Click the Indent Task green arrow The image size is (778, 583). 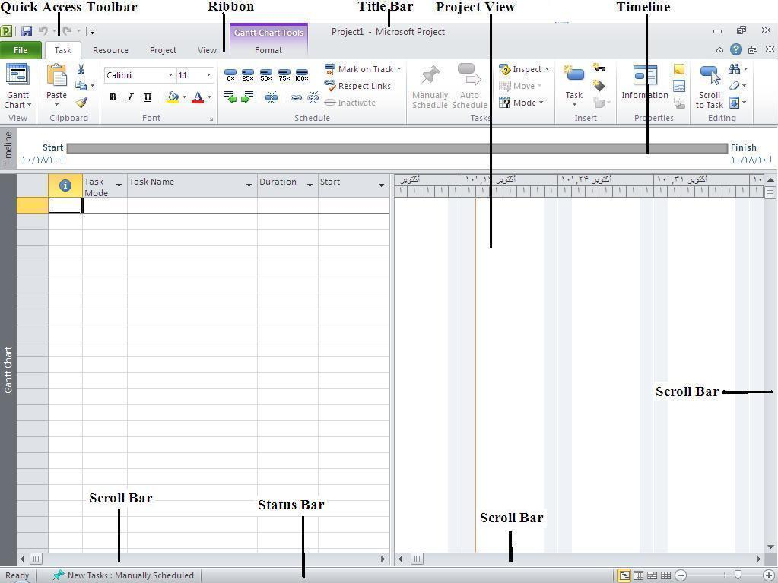(x=247, y=97)
